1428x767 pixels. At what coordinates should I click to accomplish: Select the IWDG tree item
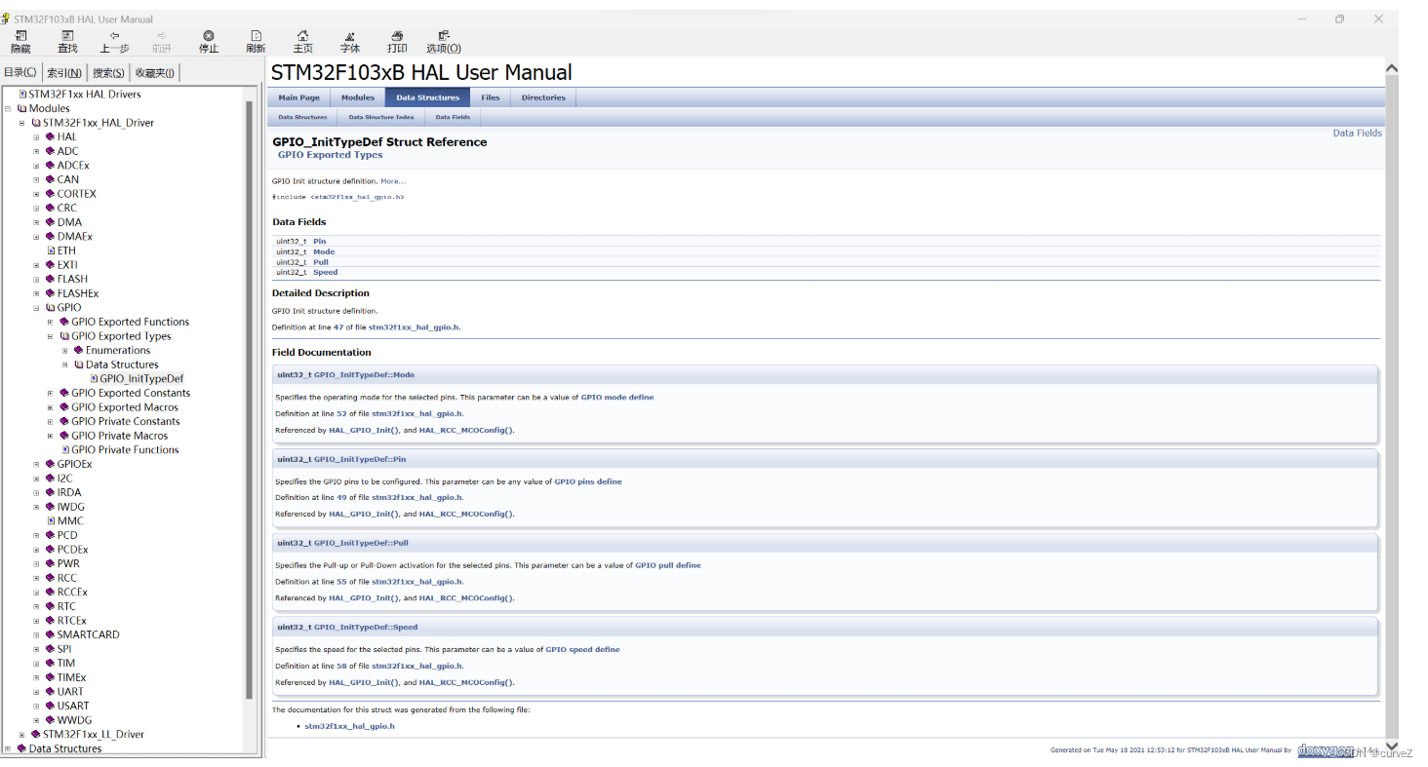click(x=70, y=507)
